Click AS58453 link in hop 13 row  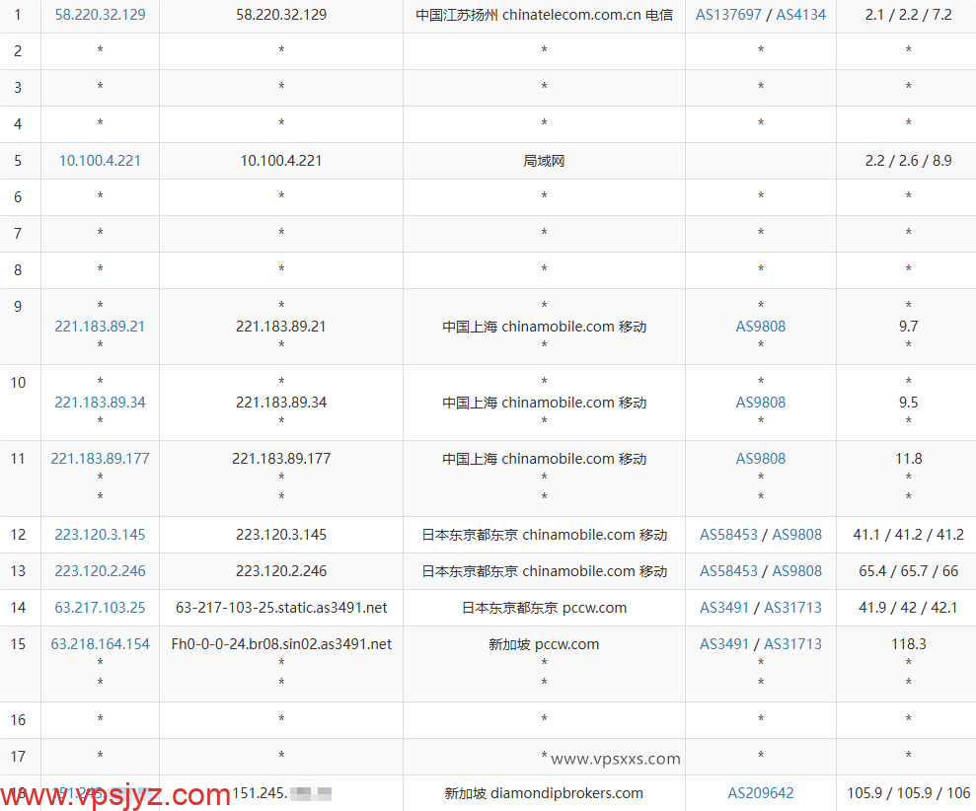pos(728,570)
